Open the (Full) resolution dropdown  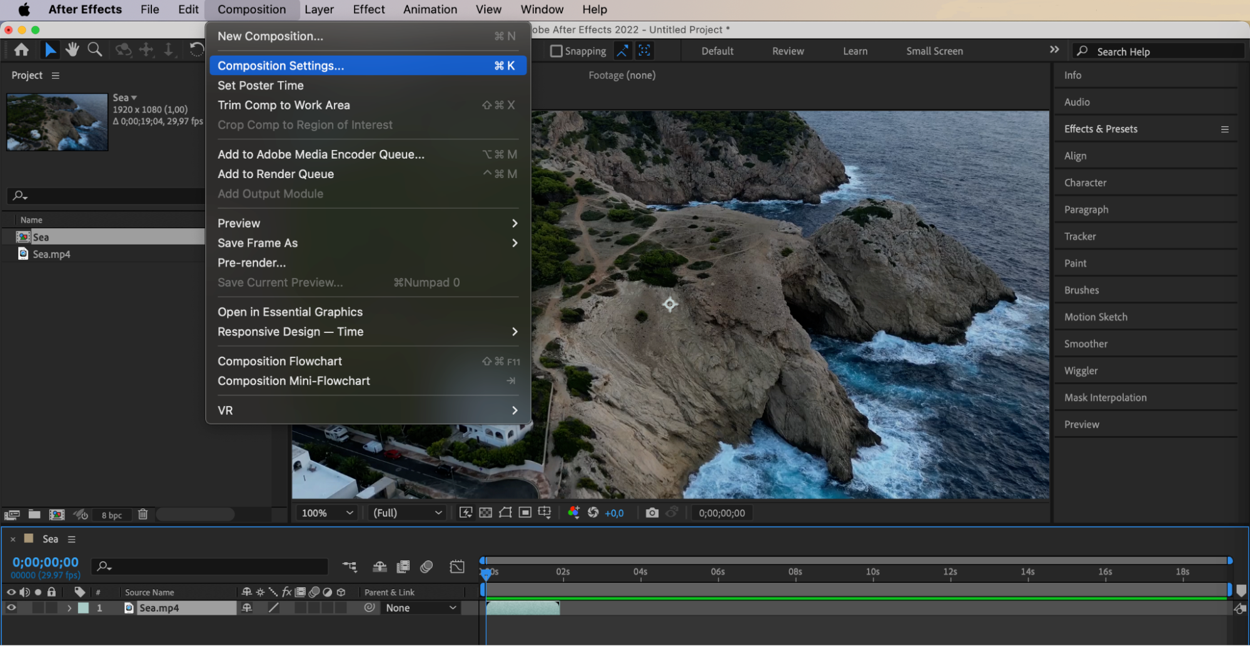407,513
